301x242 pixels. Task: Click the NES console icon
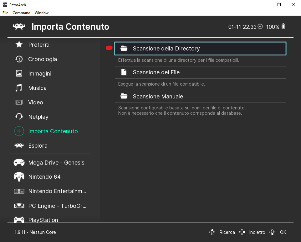[x=19, y=191]
